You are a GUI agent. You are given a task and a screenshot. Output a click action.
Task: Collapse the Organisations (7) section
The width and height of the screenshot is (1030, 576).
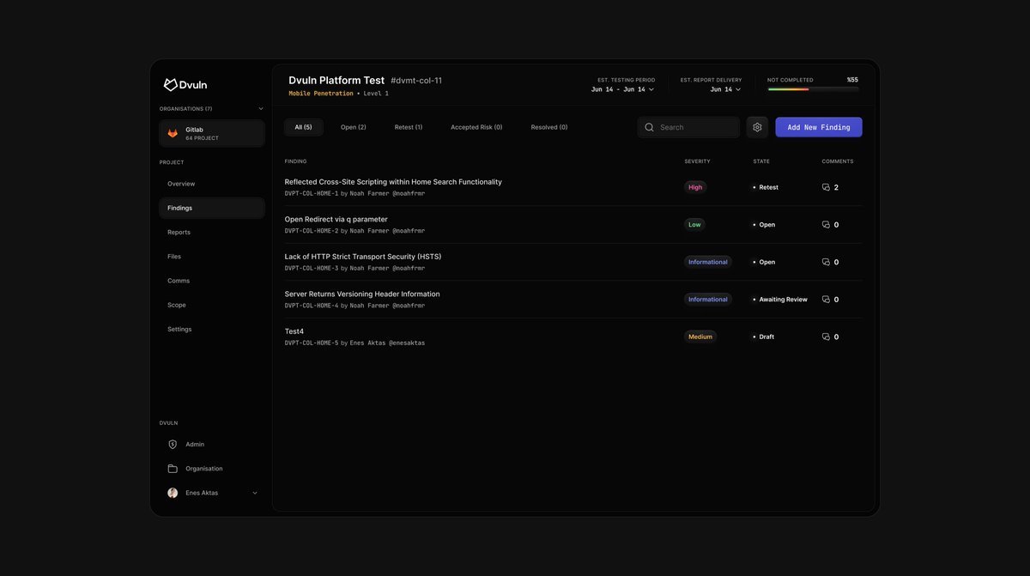(261, 109)
